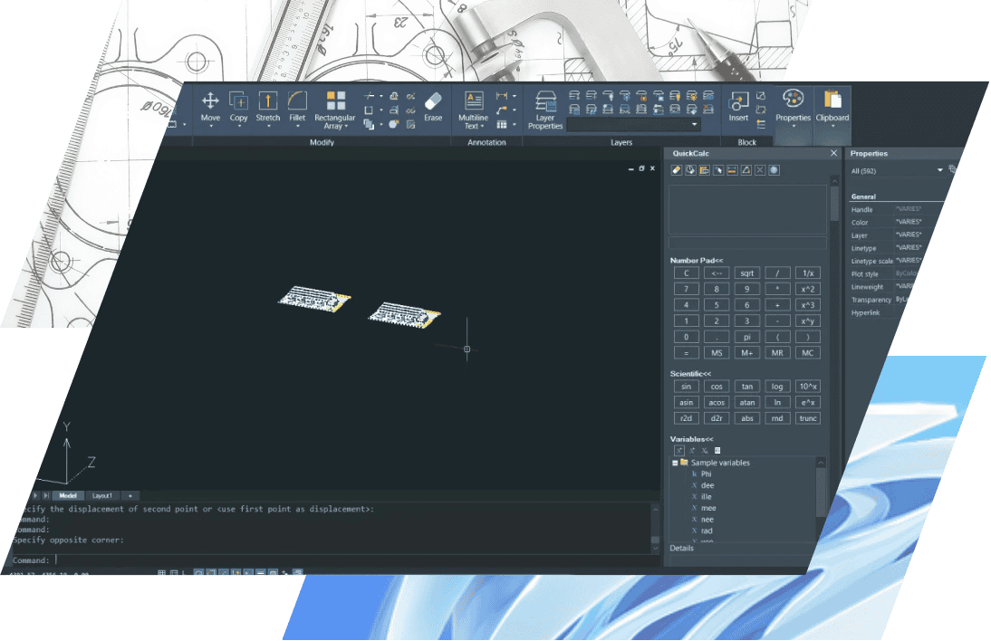Select the Move tool
This screenshot has width=991, height=641.
pos(210,107)
